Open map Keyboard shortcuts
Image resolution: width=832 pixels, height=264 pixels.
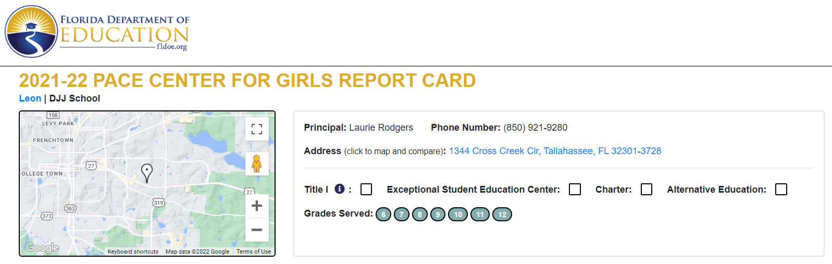[x=133, y=252]
